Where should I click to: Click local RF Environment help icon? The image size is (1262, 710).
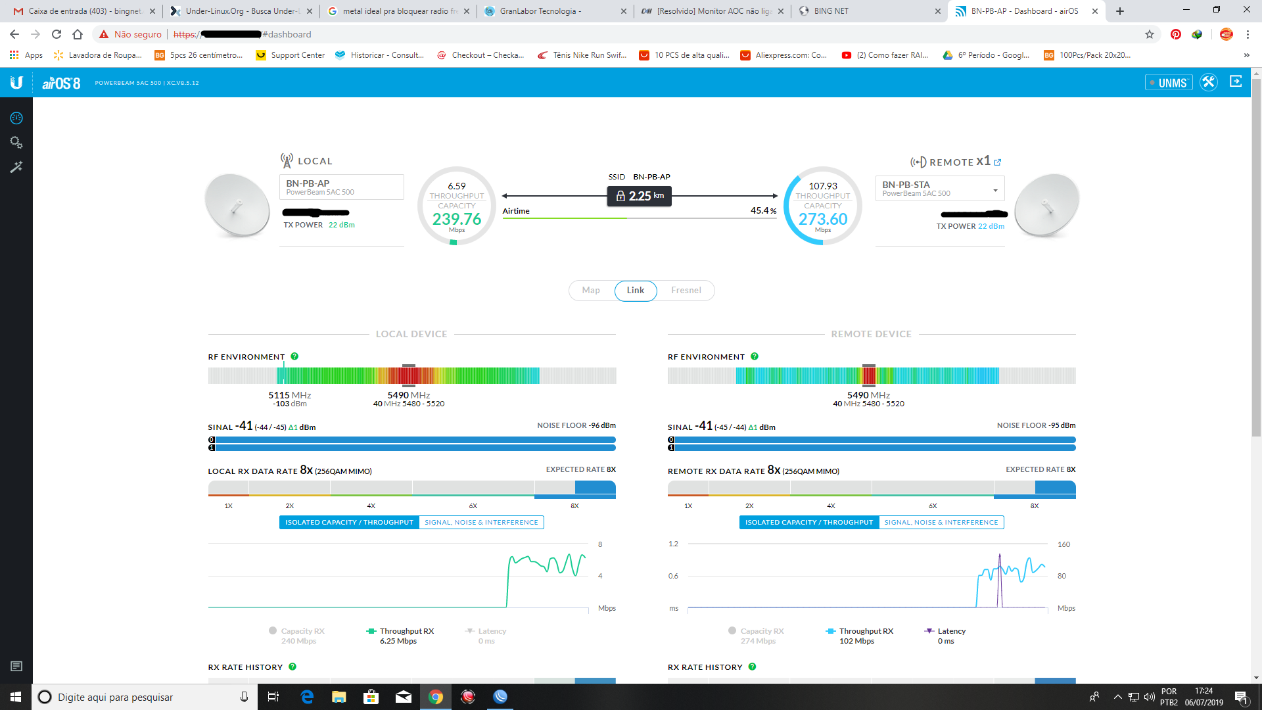[294, 356]
